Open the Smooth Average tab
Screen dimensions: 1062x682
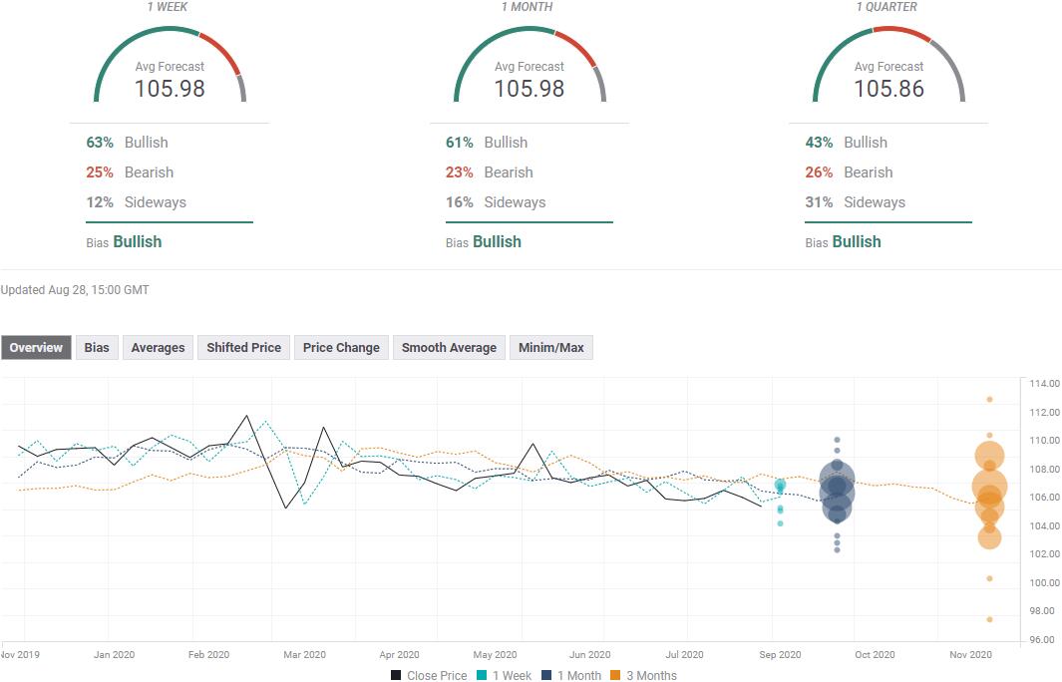tap(449, 347)
